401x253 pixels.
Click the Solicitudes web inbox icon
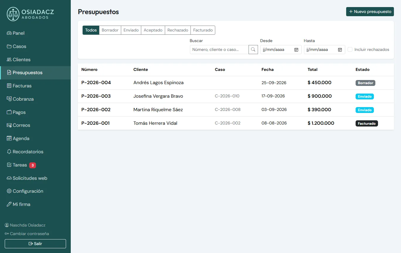coord(9,178)
